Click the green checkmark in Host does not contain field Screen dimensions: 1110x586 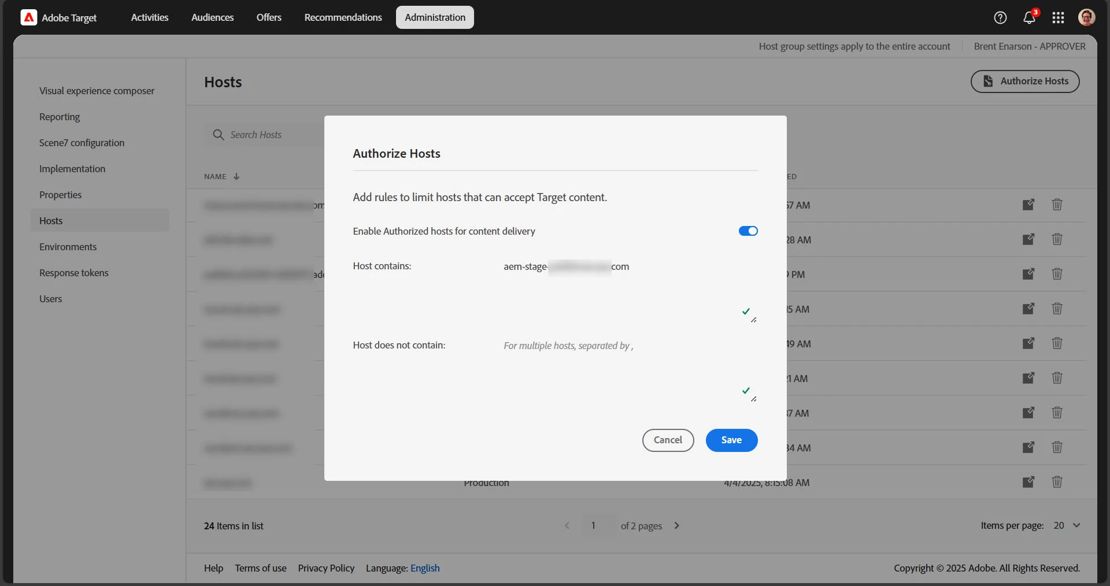(x=746, y=391)
